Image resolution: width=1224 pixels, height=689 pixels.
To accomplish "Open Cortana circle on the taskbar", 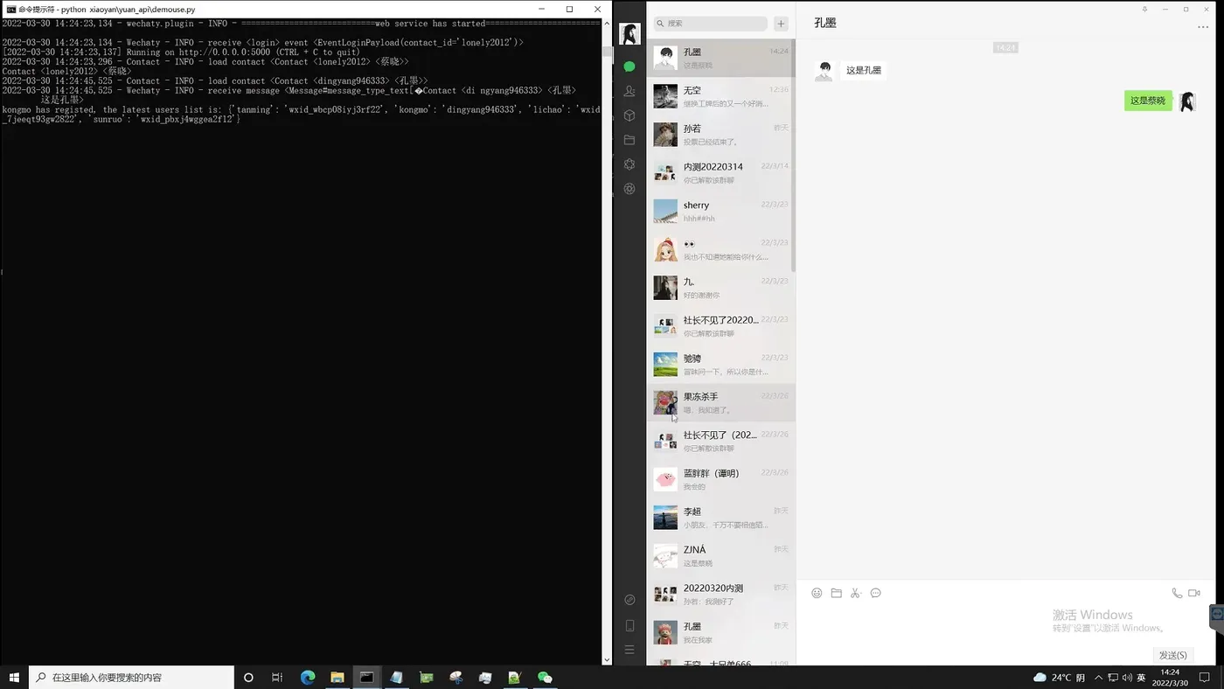I will point(248,678).
